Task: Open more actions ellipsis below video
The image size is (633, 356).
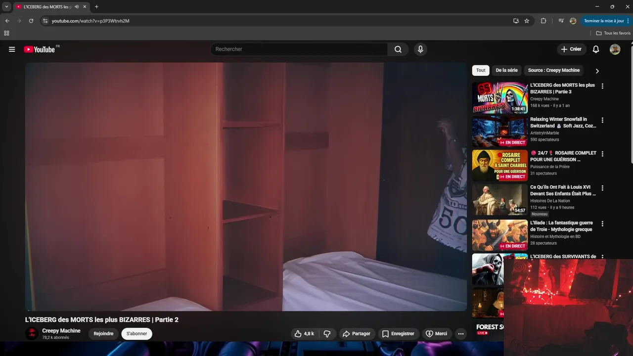Action: pyautogui.click(x=461, y=334)
